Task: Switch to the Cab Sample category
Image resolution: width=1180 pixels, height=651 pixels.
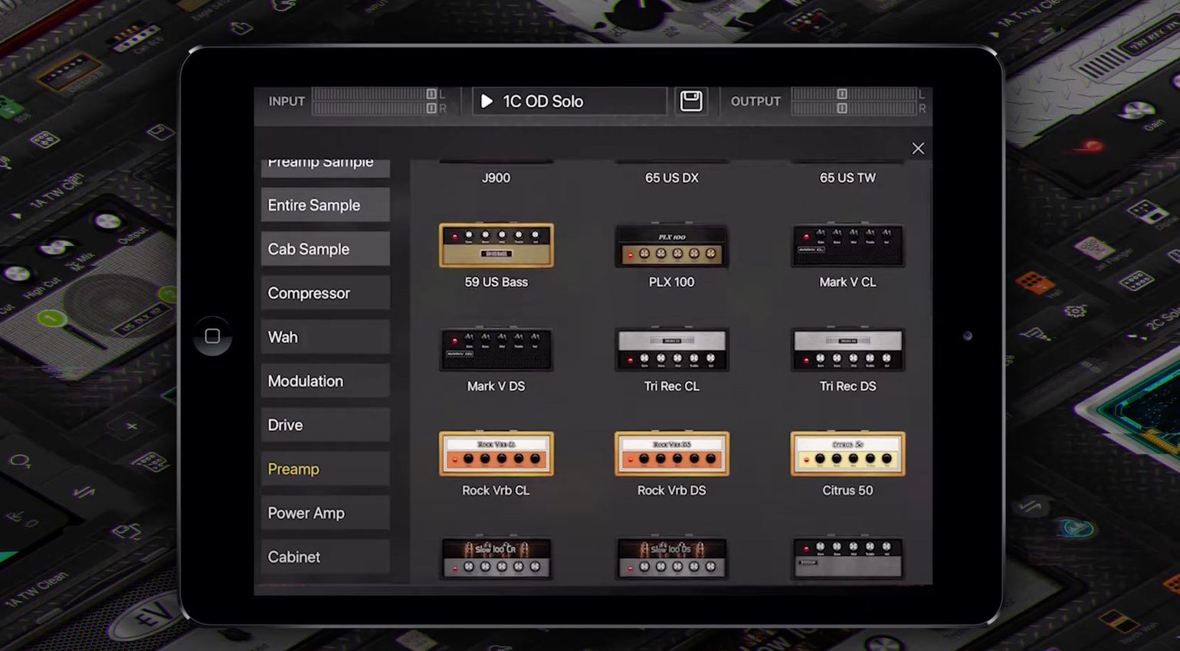Action: [x=325, y=249]
